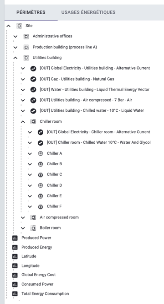This screenshot has height=304, width=164.
Task: Collapse the Utilities building node
Action: pos(15,58)
